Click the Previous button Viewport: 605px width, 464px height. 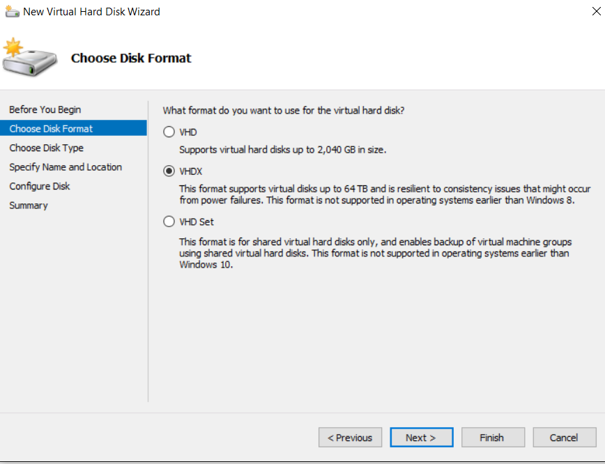350,438
